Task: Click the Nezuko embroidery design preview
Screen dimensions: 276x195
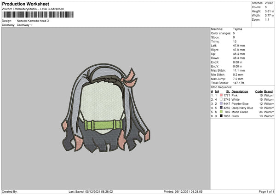Action: (x=105, y=108)
